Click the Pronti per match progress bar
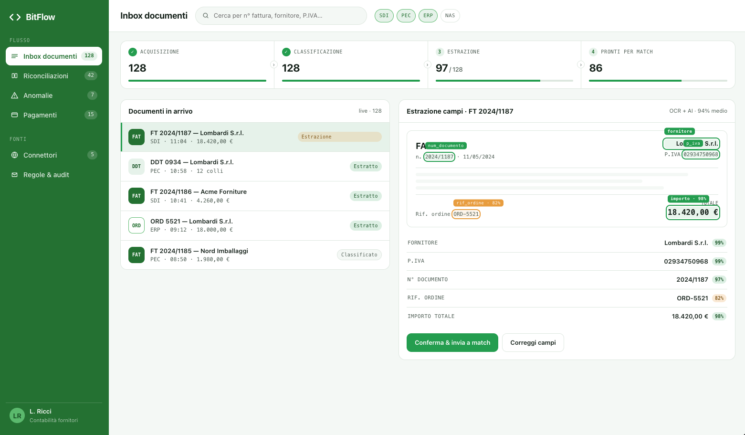Screen dimensions: 745x435 (658, 81)
